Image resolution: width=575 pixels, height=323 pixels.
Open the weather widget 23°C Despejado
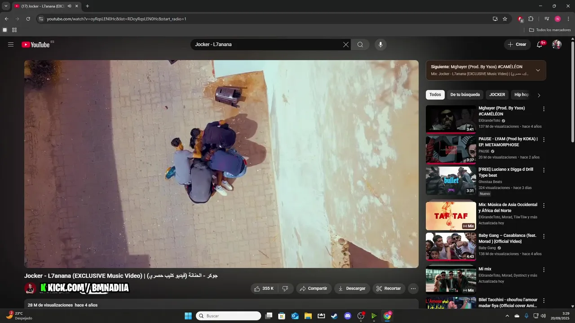(20, 316)
